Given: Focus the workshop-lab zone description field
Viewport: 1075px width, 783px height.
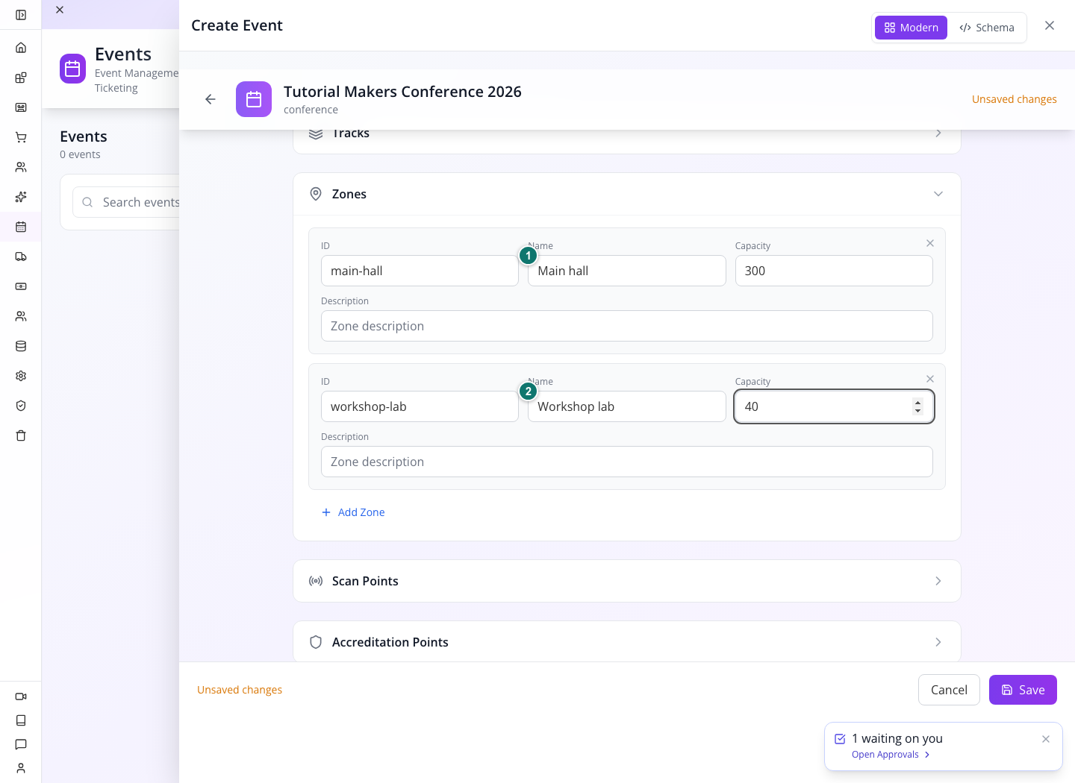Looking at the screenshot, I should [627, 462].
